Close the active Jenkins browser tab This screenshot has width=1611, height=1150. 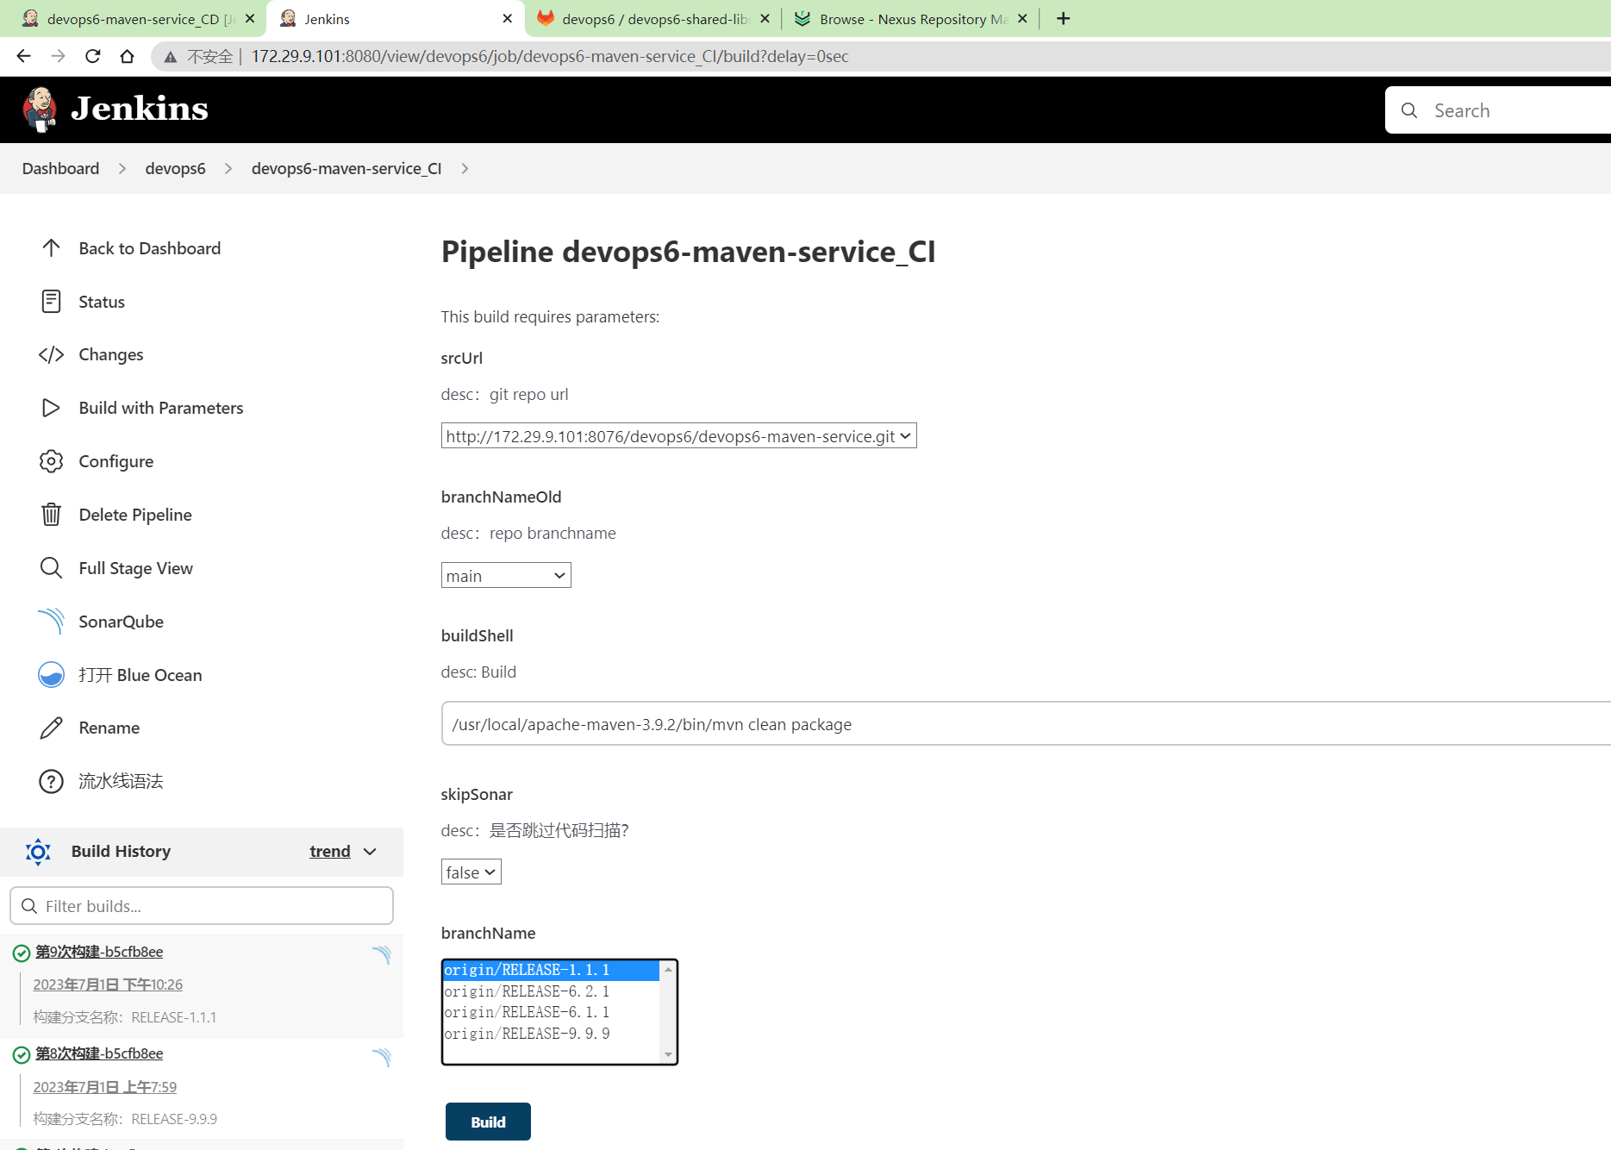(507, 19)
